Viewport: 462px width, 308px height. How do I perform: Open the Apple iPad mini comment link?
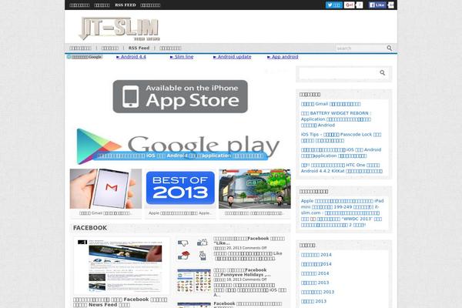342,203
